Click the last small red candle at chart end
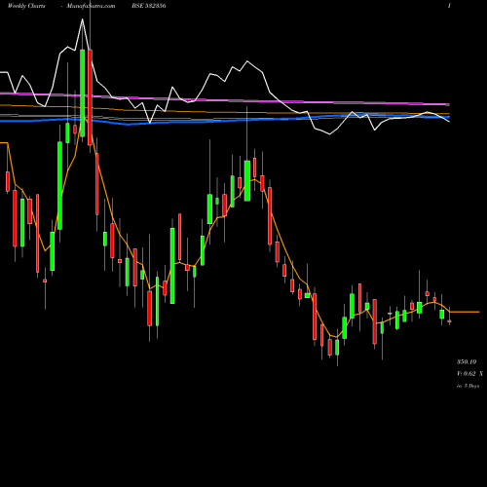487x487 pixels. click(449, 321)
